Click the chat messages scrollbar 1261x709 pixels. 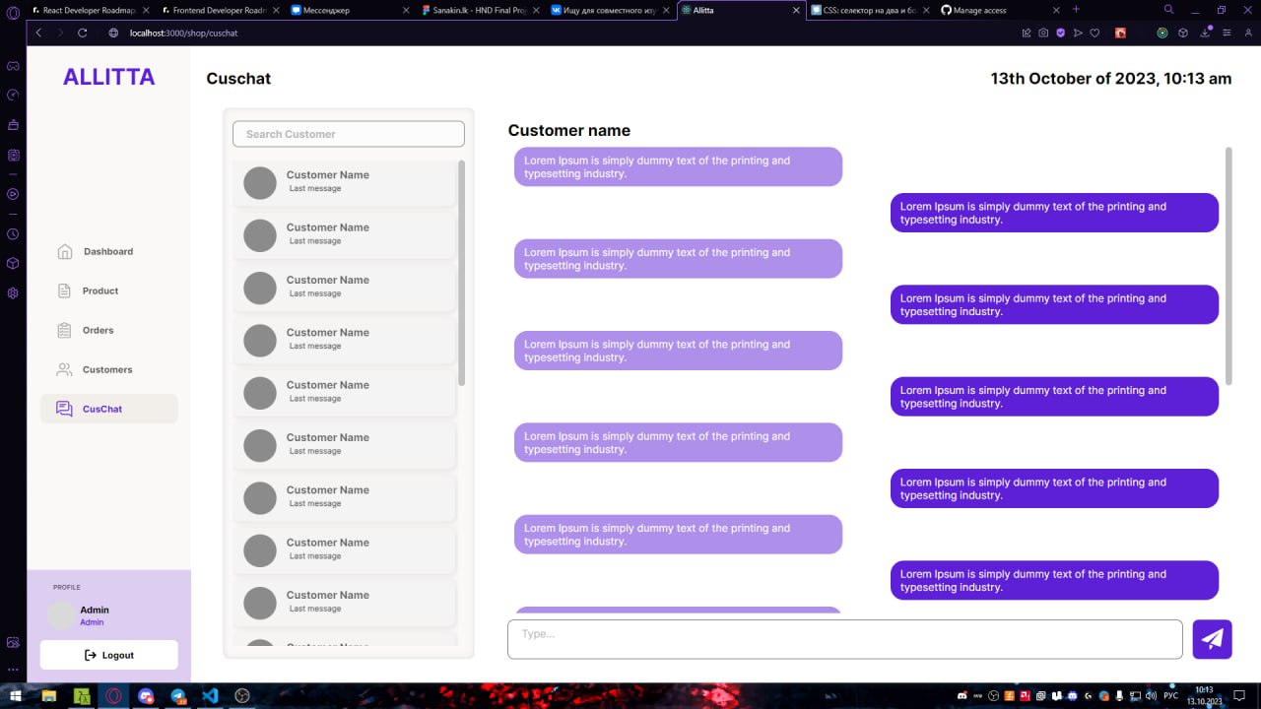click(x=1228, y=266)
